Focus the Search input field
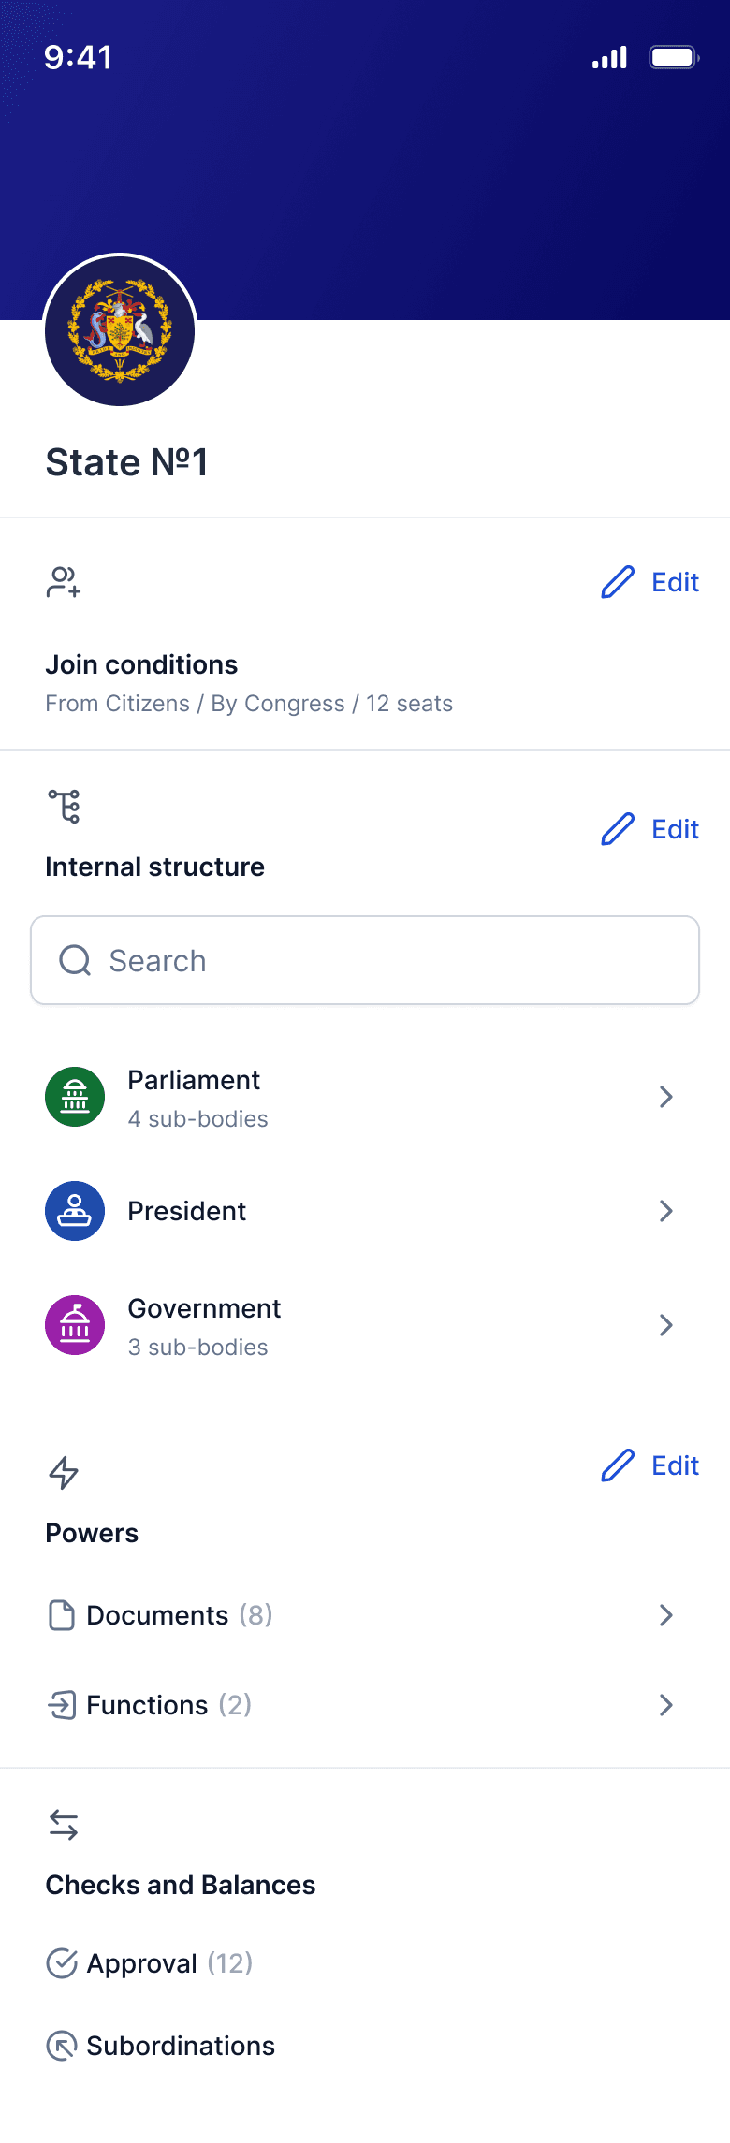The width and height of the screenshot is (730, 2143). [365, 960]
